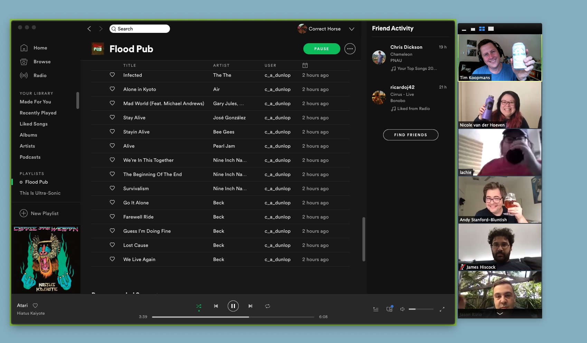The image size is (587, 343).
Task: Click the FIND FRIENDS button
Action: 411,135
